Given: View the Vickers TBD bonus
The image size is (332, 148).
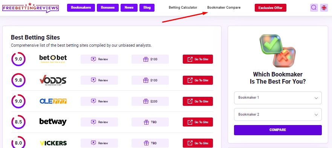Looking at the screenshot, I should click(x=150, y=143).
